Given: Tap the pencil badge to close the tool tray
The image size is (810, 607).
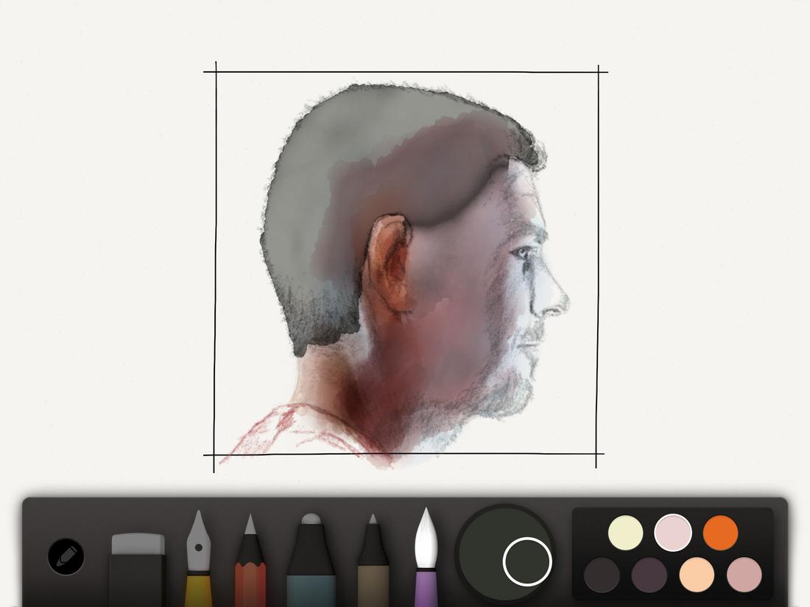Looking at the screenshot, I should click(66, 554).
